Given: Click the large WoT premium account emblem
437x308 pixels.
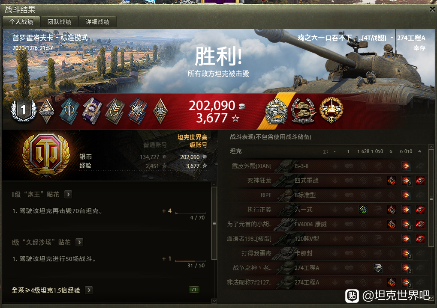Looking at the screenshot, I should (x=46, y=155).
